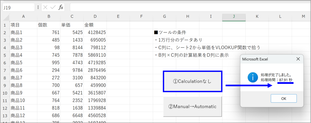Viewport: 311px width, 123px height.
Task: Click the Name Box showing J19
Action: tap(18, 8)
